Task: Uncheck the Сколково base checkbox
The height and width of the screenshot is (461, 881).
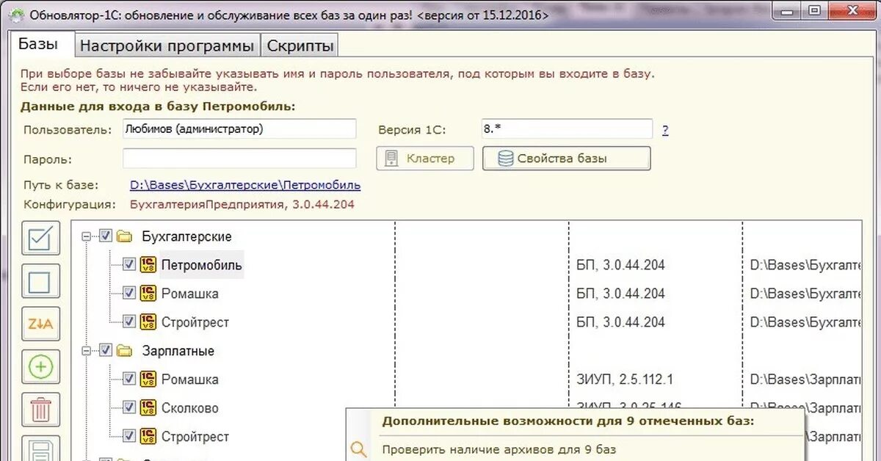Action: point(128,407)
